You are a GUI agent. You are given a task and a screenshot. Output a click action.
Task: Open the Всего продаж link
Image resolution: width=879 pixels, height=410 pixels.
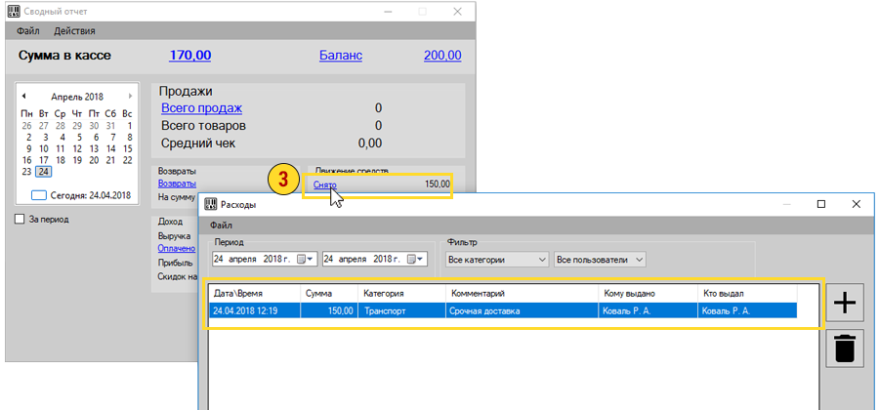coord(202,108)
